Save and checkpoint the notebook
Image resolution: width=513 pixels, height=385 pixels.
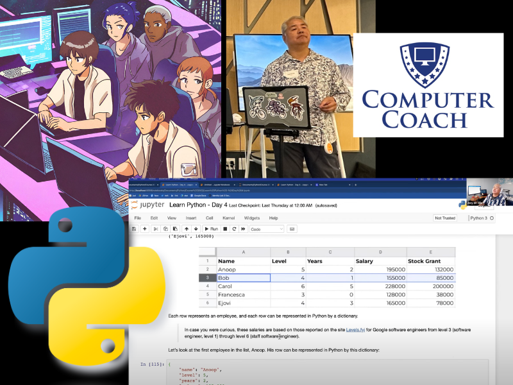pos(134,229)
